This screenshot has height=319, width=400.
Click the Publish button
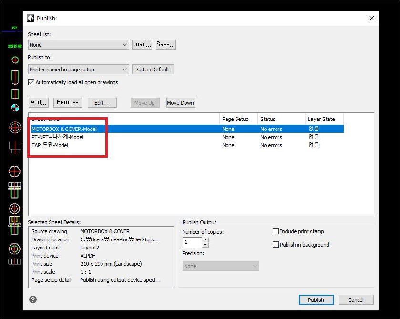[x=316, y=300]
